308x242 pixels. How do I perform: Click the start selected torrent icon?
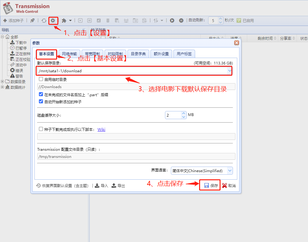[x=80, y=20]
